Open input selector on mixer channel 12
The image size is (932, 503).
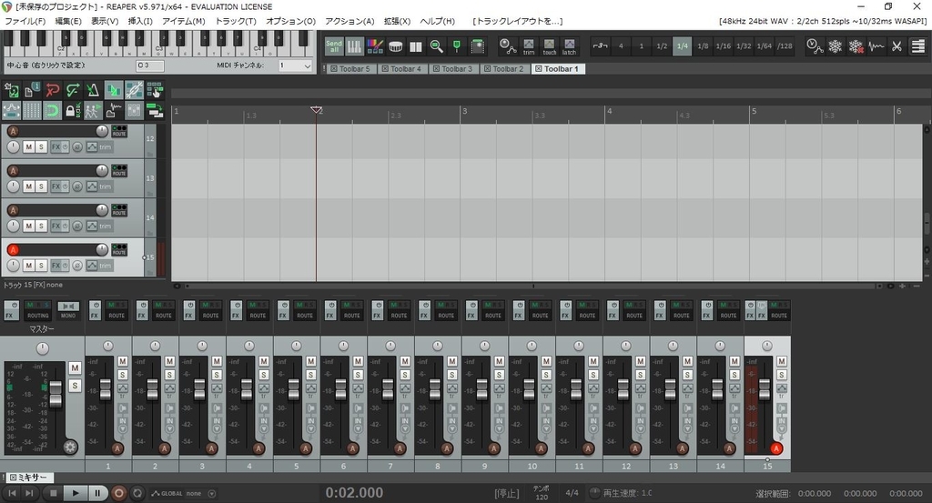(640, 424)
